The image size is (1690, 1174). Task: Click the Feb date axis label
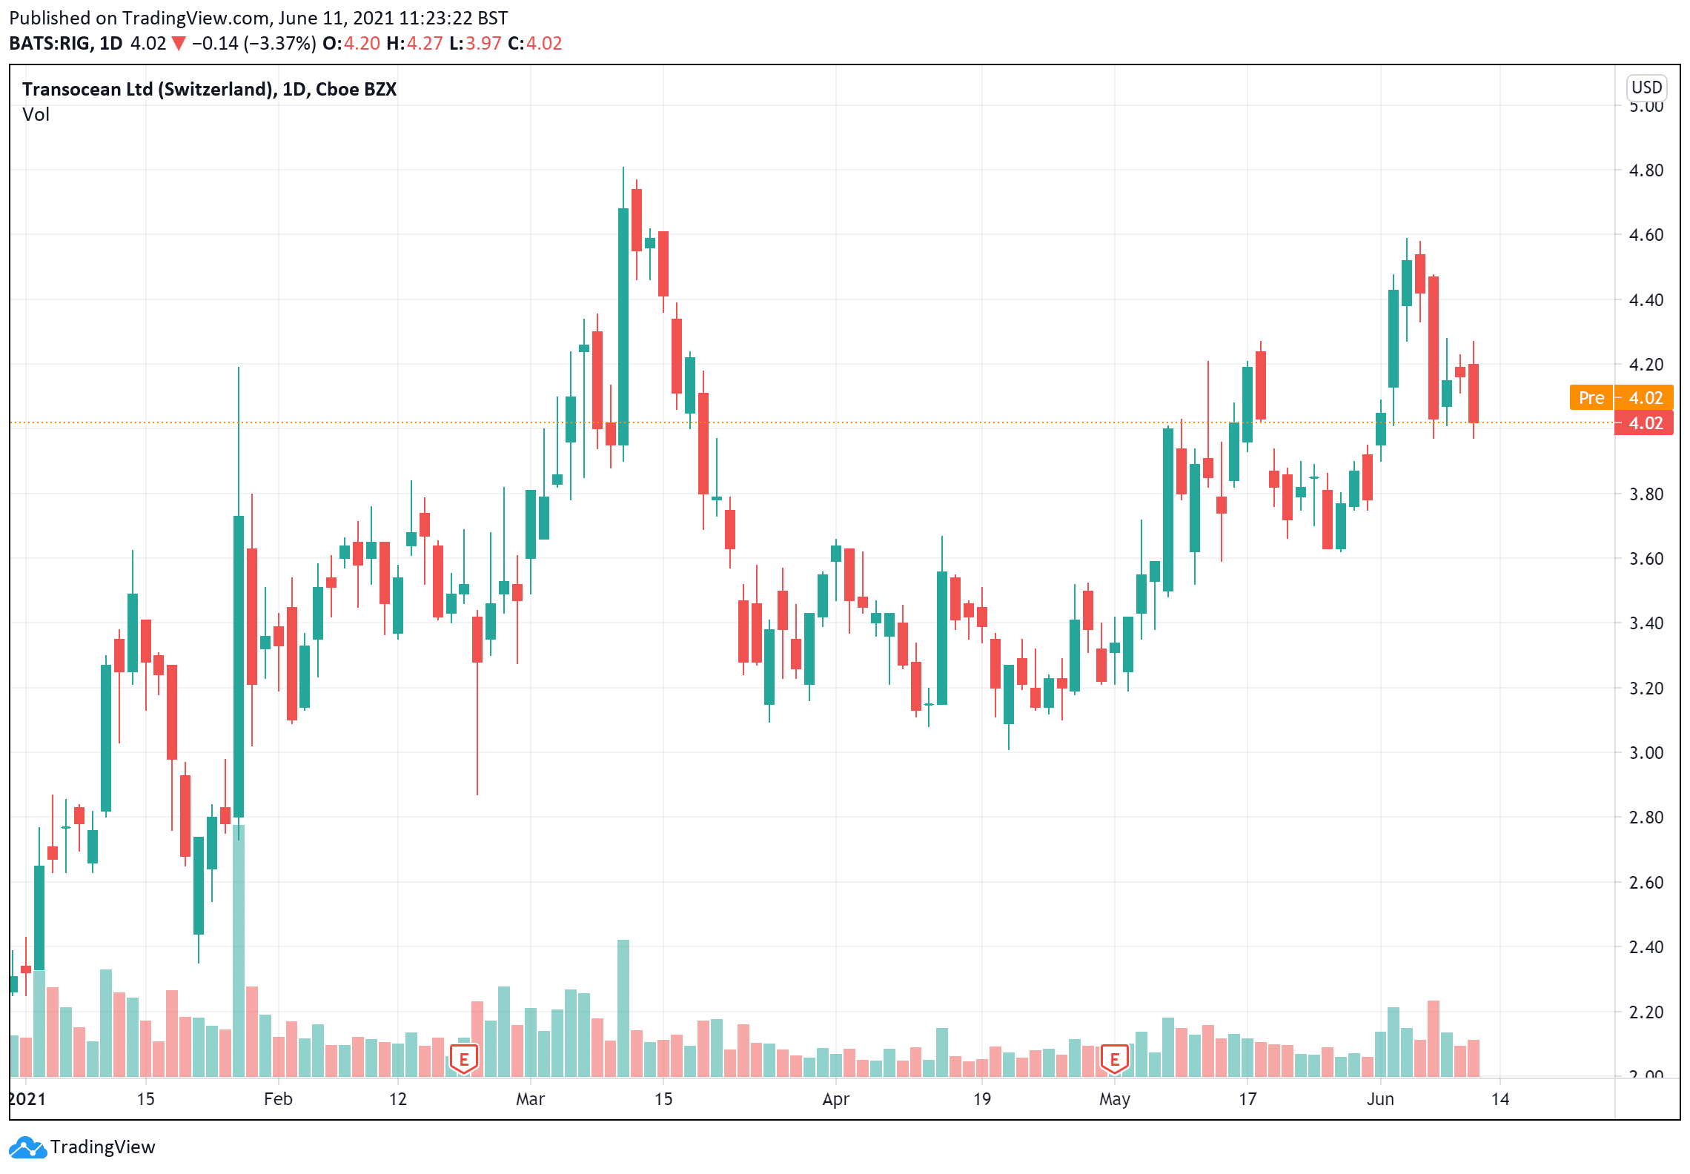[x=278, y=1099]
